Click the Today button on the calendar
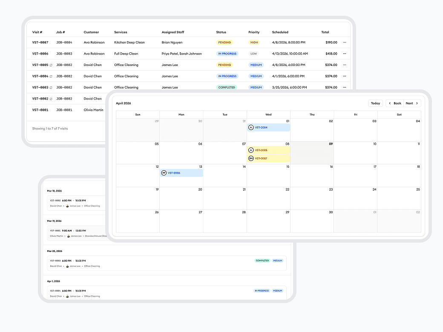Viewport: 443px width, 332px height. pos(375,103)
